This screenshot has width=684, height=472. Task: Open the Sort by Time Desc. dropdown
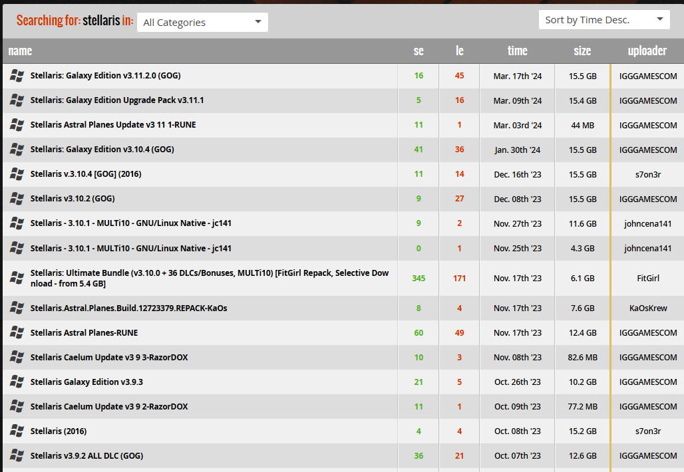(604, 20)
